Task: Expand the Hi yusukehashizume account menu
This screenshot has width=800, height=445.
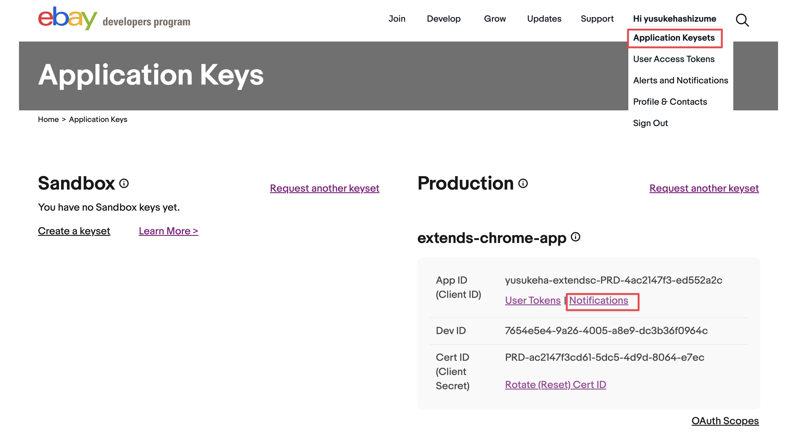Action: tap(674, 19)
